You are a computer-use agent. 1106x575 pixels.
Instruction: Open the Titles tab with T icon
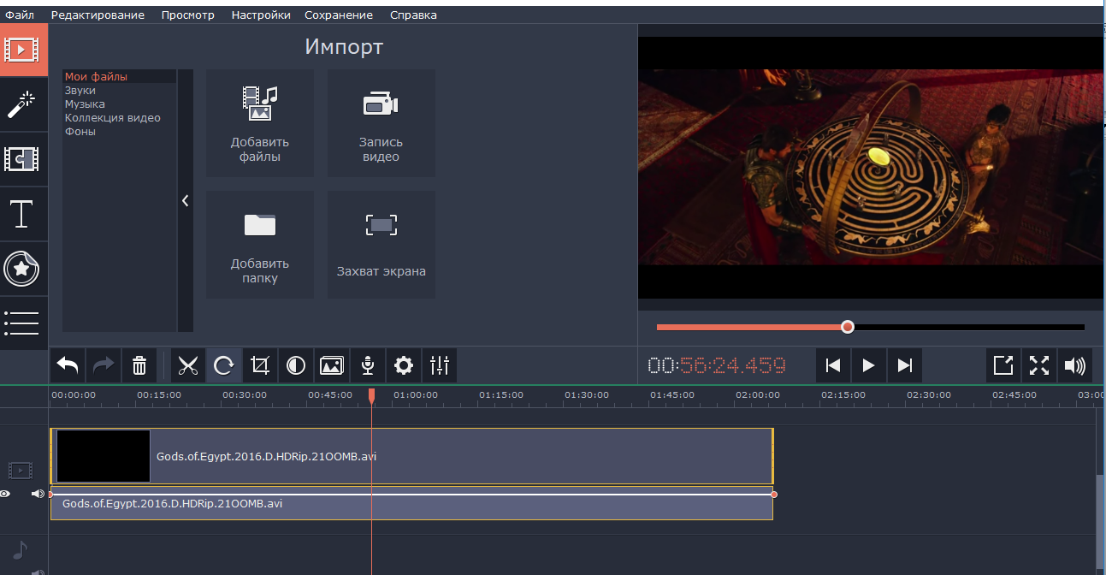click(x=23, y=214)
